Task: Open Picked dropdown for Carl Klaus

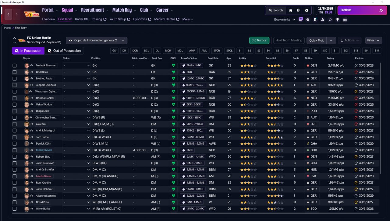Action: 76,72
